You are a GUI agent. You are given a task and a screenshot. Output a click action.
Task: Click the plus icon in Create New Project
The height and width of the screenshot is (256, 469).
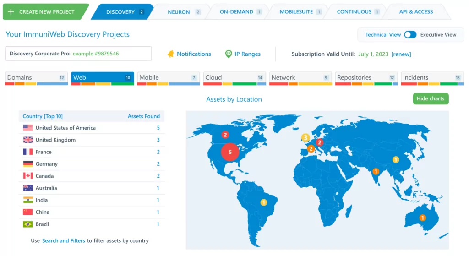coord(11,11)
